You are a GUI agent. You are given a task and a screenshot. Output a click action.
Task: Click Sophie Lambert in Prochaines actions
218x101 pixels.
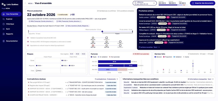(x=144, y=17)
